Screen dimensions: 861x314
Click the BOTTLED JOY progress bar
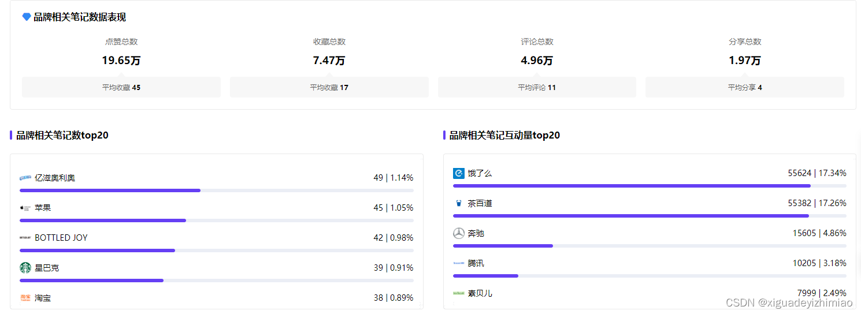pyautogui.click(x=217, y=251)
